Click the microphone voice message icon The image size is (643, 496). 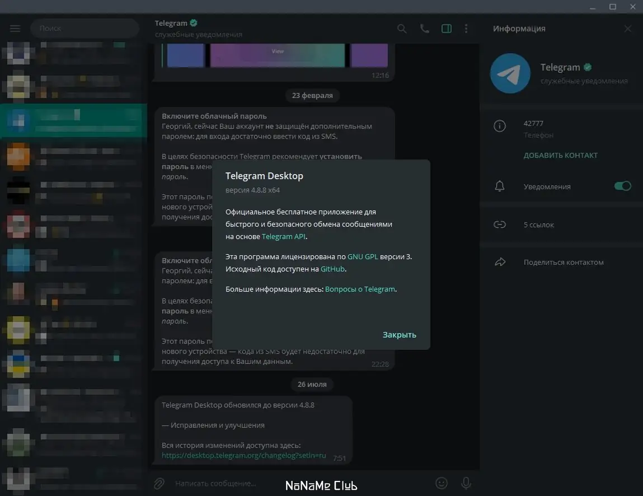(466, 483)
